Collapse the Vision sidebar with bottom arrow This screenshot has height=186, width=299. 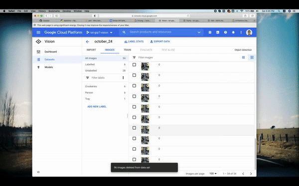tap(38, 172)
